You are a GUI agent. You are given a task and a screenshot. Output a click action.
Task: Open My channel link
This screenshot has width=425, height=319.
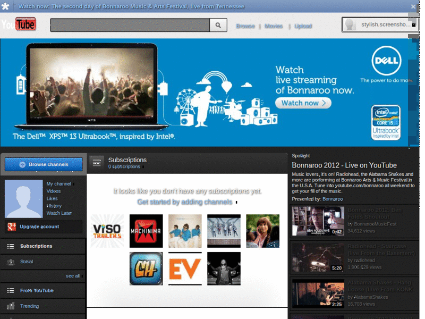click(x=59, y=184)
